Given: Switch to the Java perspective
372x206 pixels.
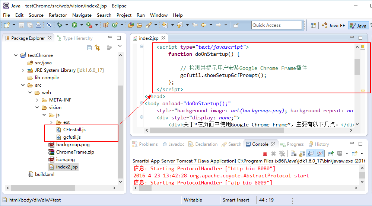Looking at the screenshot, I should (358, 25).
